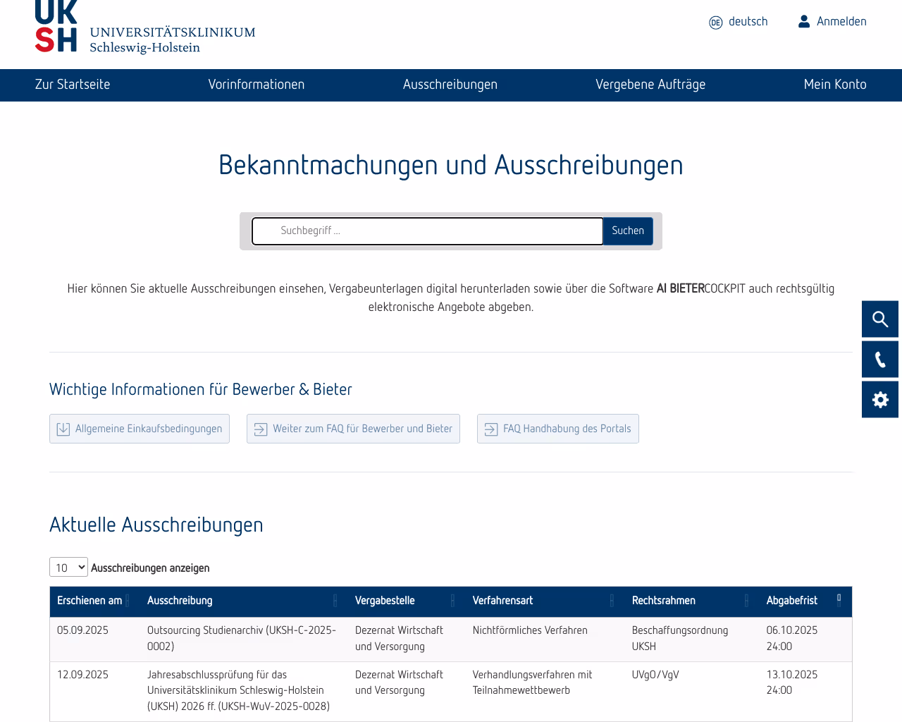Screen dimensions: 902x722
Task: Open the gear settings sidebar icon
Action: 880,399
